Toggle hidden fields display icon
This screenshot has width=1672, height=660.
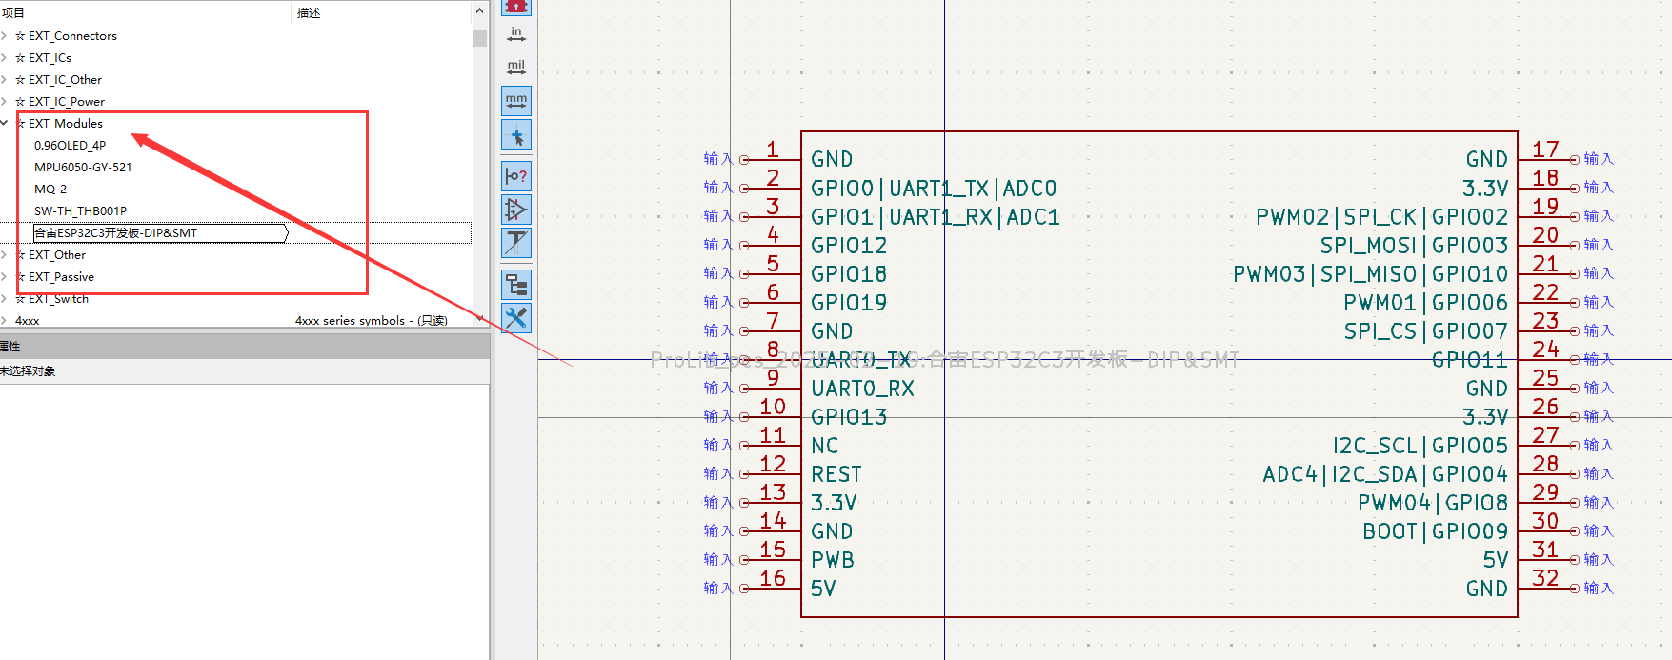tap(515, 243)
